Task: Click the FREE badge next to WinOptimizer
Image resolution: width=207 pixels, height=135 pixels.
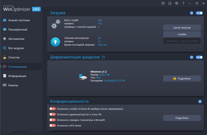Action: coord(36,9)
